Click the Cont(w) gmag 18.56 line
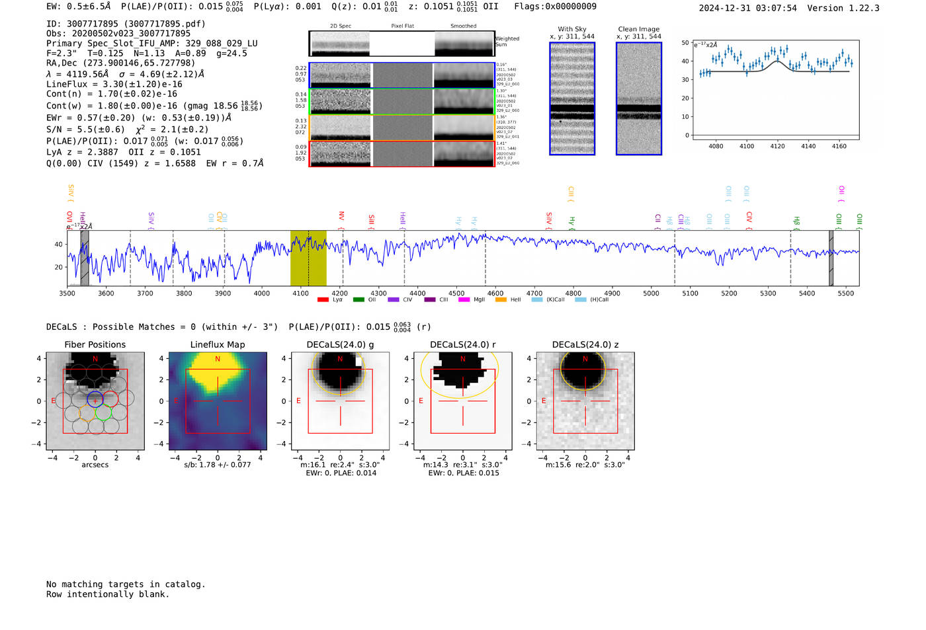This screenshot has height=630, width=926. 154,105
